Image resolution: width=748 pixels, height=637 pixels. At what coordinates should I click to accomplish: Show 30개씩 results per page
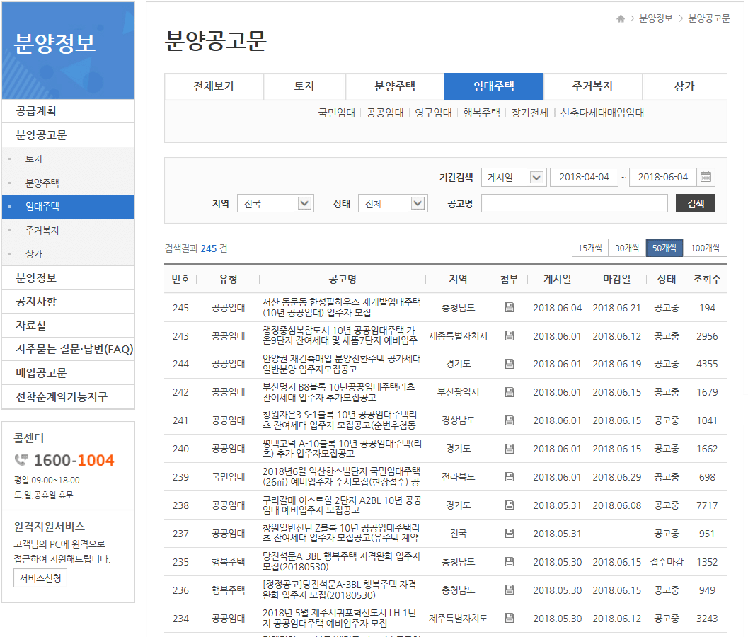(627, 248)
